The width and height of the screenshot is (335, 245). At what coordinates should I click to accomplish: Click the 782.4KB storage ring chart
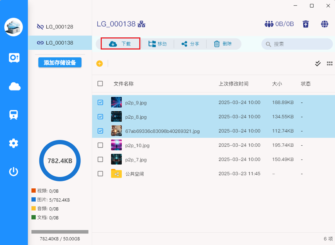[x=60, y=161]
